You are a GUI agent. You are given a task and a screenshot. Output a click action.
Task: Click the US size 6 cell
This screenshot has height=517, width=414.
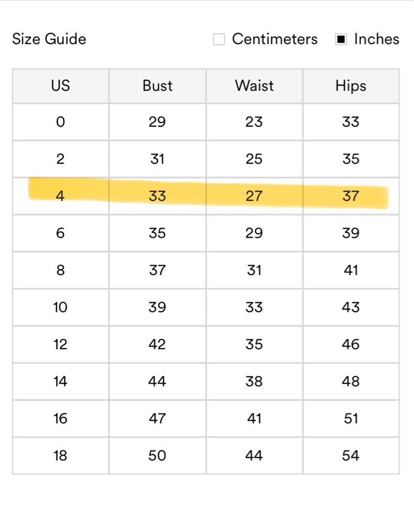tap(60, 233)
